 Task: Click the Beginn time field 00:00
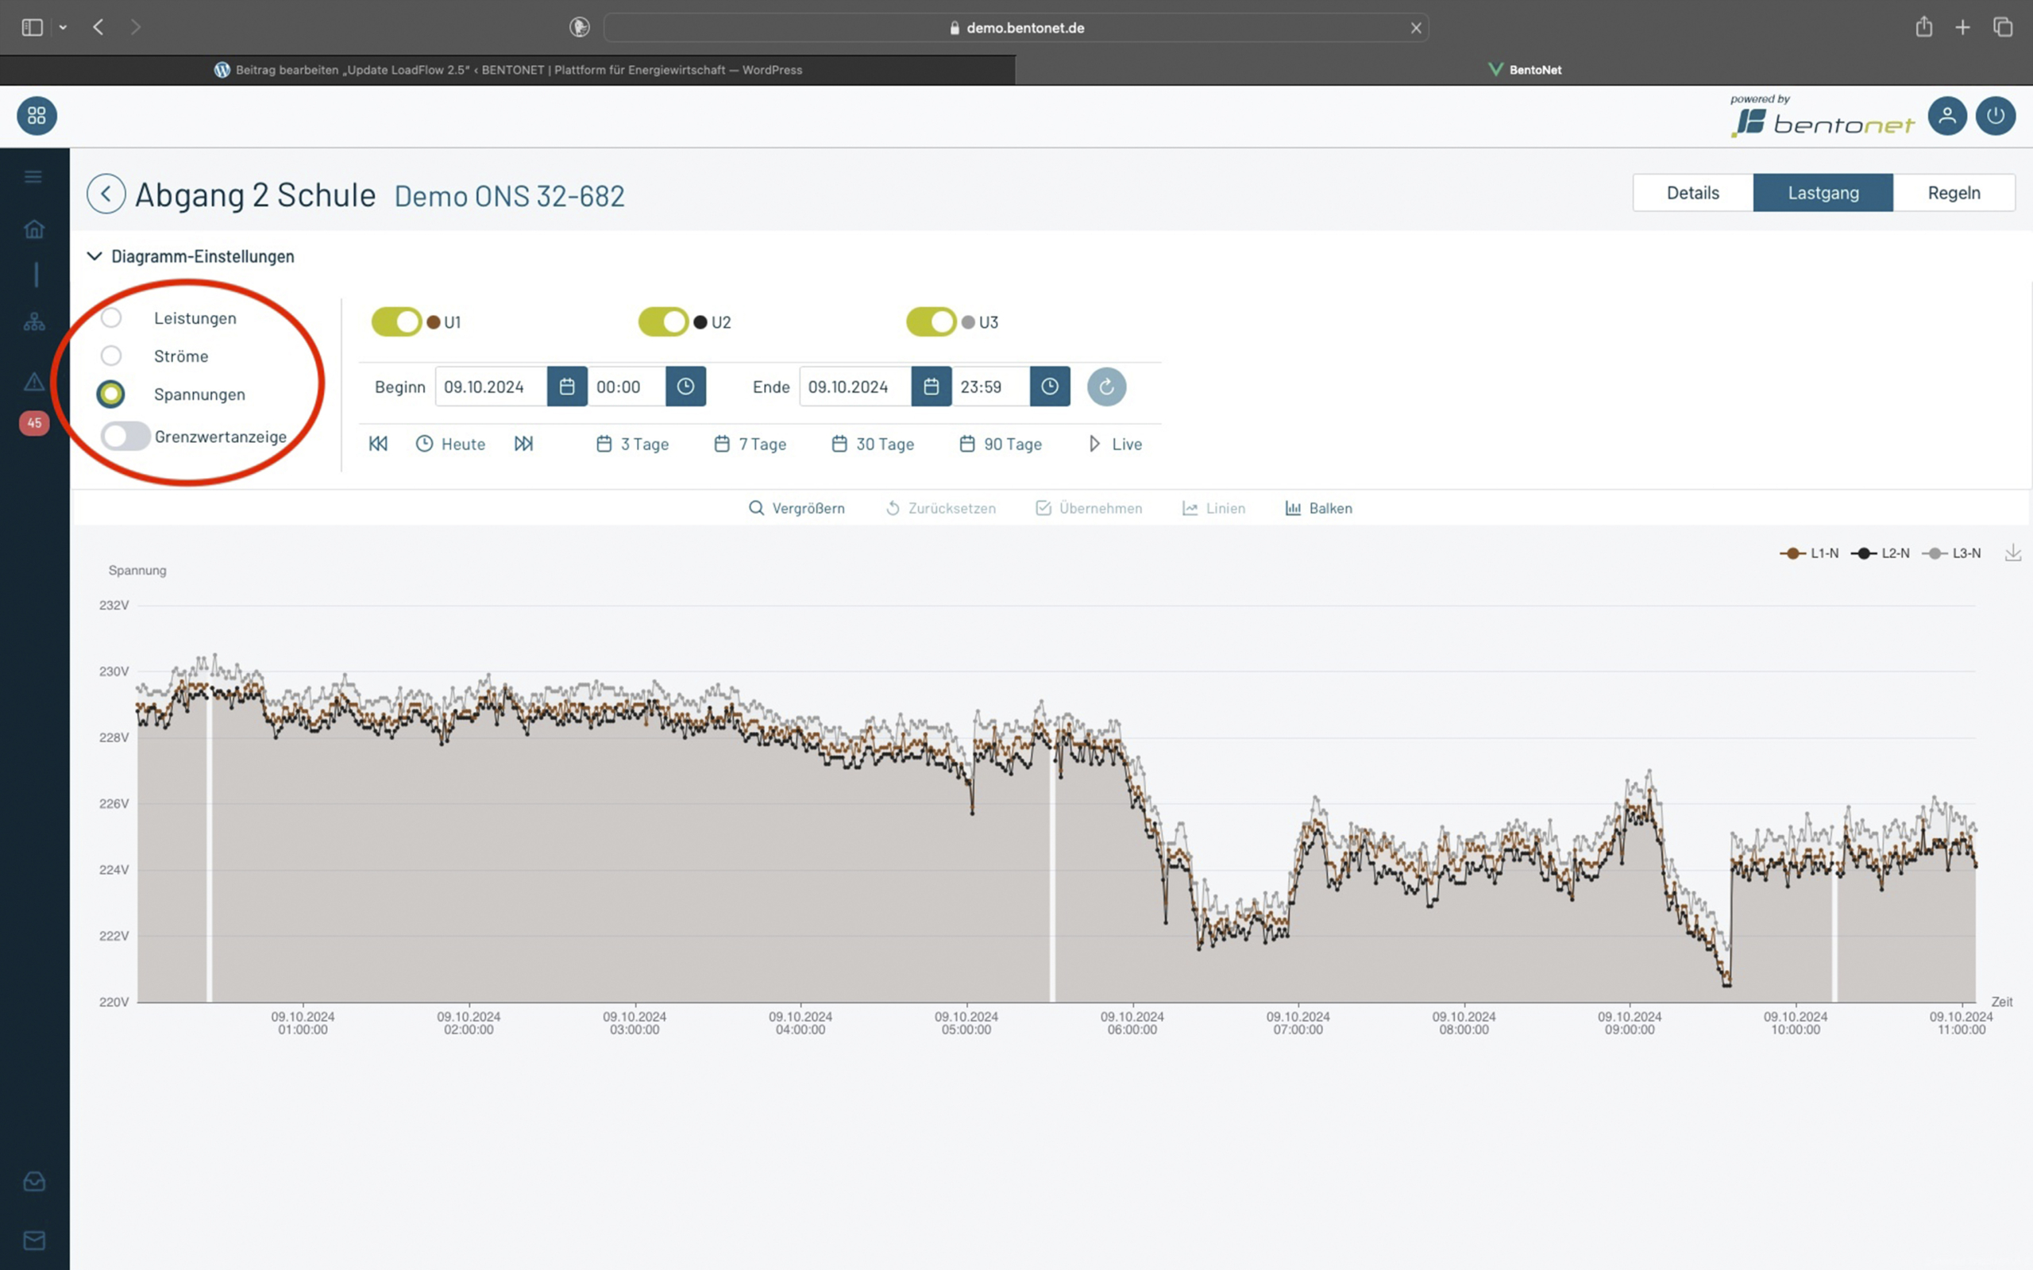click(627, 387)
